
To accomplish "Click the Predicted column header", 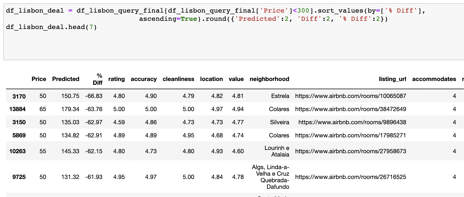I will (66, 79).
